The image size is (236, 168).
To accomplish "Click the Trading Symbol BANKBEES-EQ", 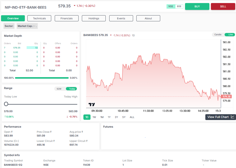I will coord(13,165).
